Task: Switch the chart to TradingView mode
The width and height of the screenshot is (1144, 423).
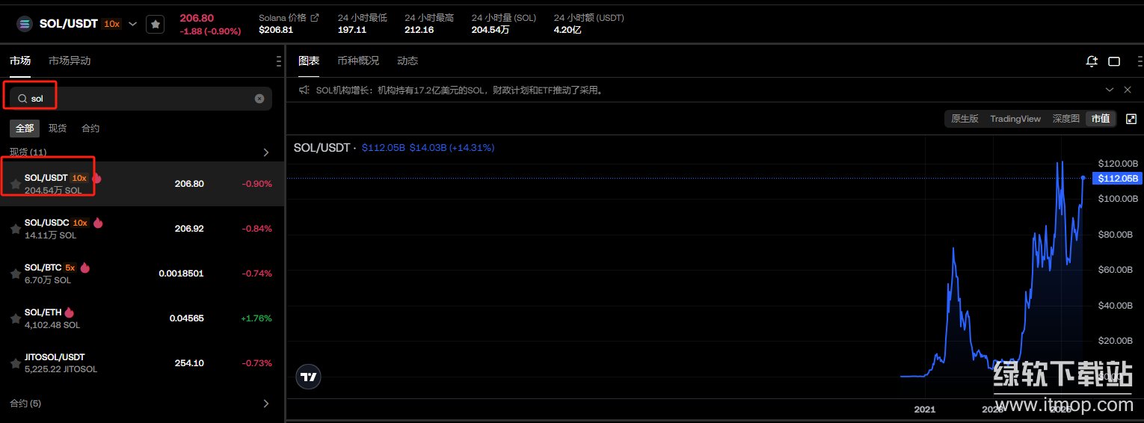Action: [x=1015, y=119]
